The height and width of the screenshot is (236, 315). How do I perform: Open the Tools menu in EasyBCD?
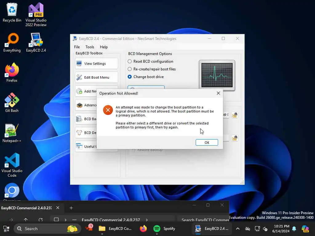pyautogui.click(x=90, y=47)
